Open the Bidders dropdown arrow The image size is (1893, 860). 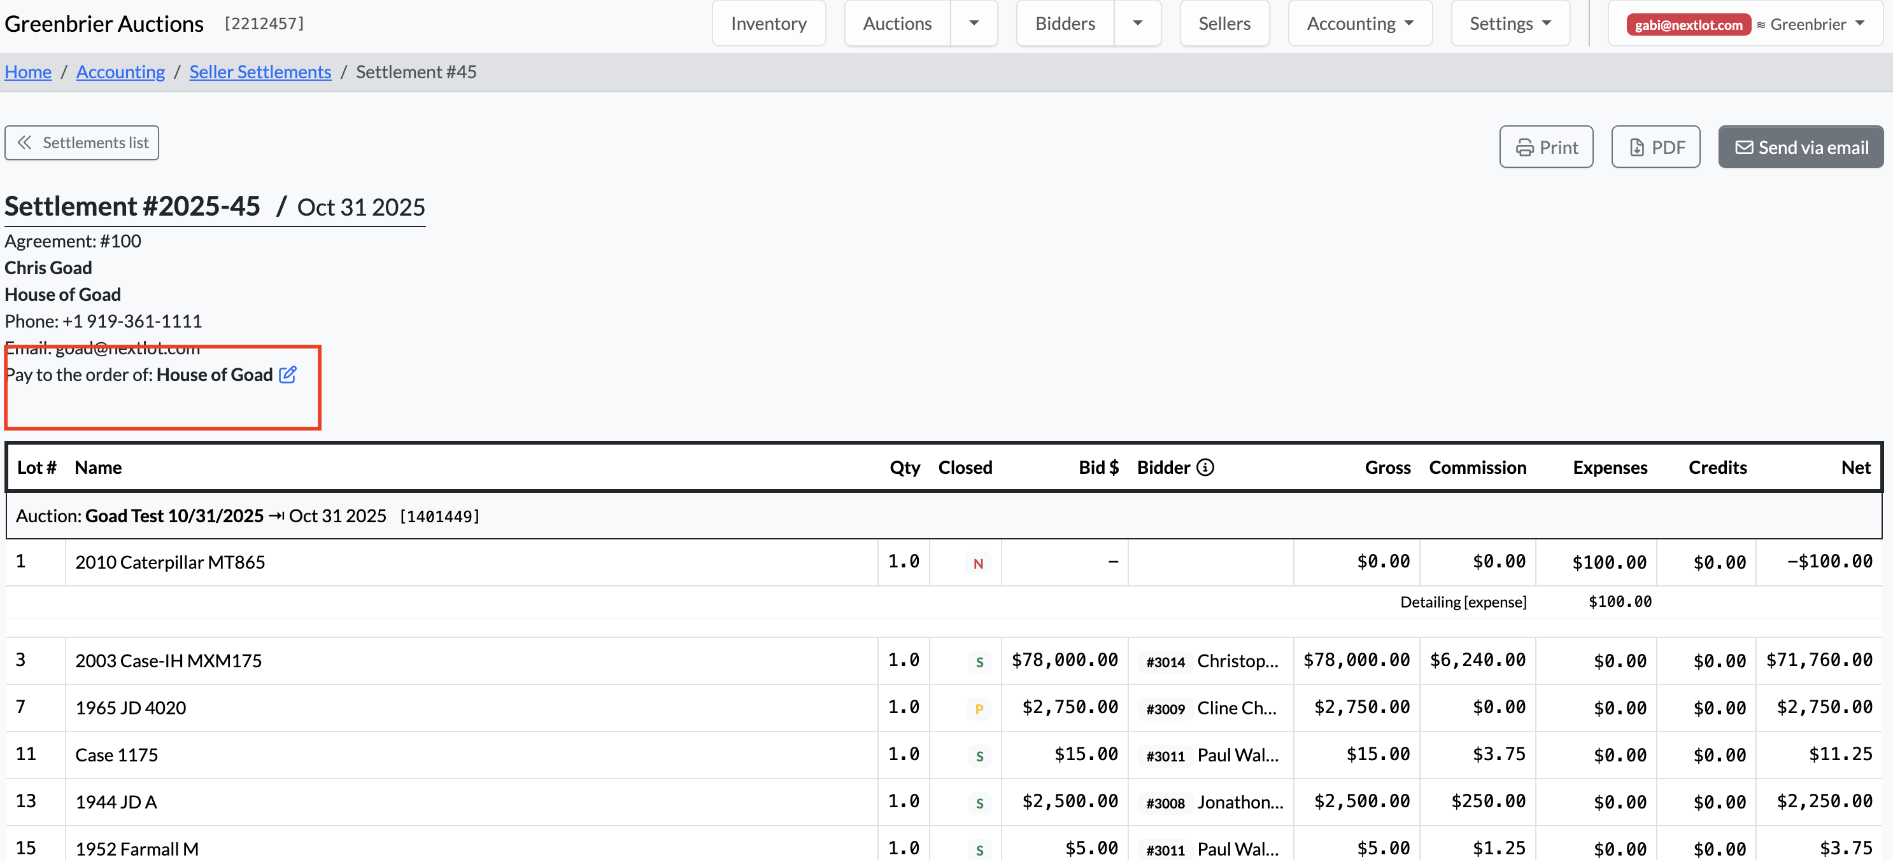click(x=1138, y=24)
